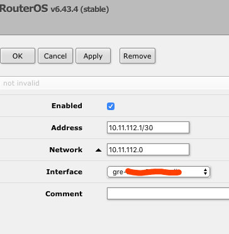
Task: Click the Interface label
Action: 64,172
